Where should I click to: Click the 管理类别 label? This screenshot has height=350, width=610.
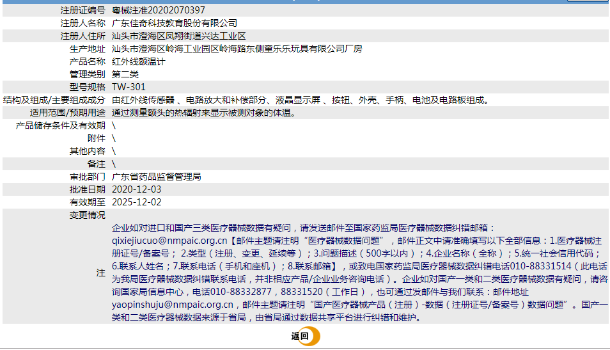pyautogui.click(x=87, y=74)
